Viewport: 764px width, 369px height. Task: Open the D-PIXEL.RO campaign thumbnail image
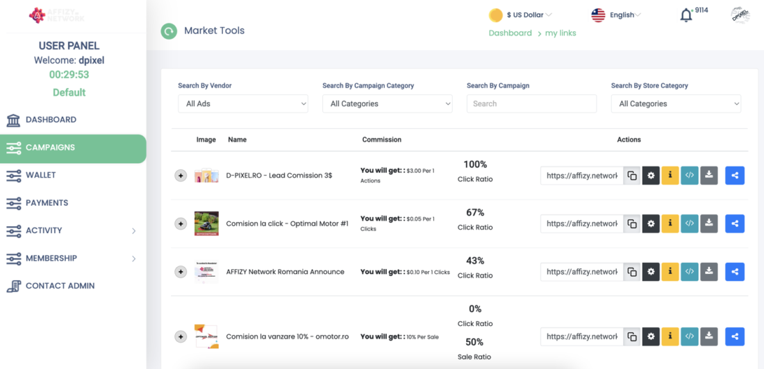pos(206,175)
